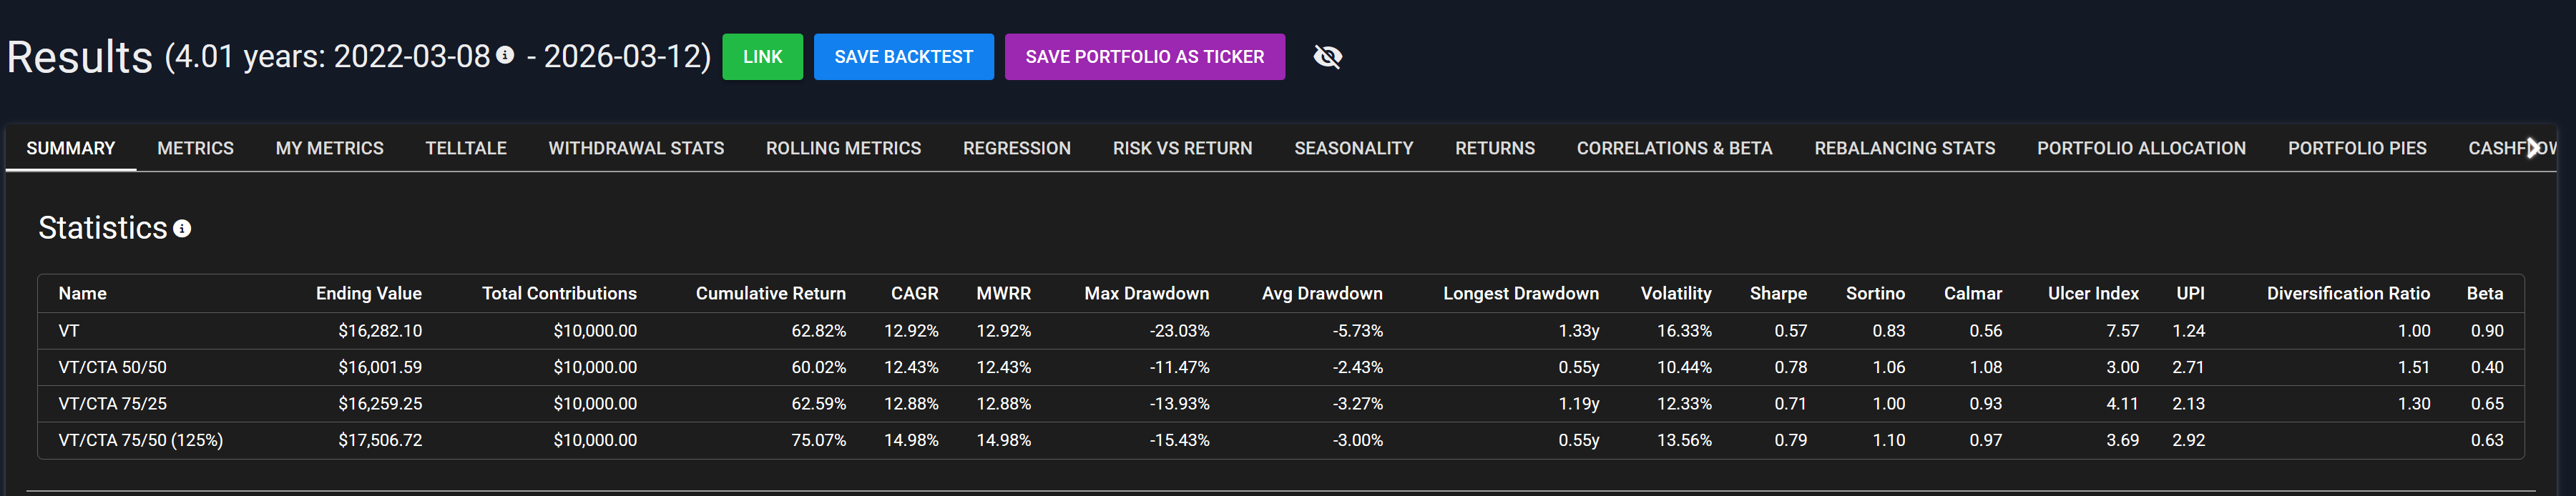Open the WITHDRAWAL STATS tab
The height and width of the screenshot is (496, 2576).
click(x=636, y=148)
